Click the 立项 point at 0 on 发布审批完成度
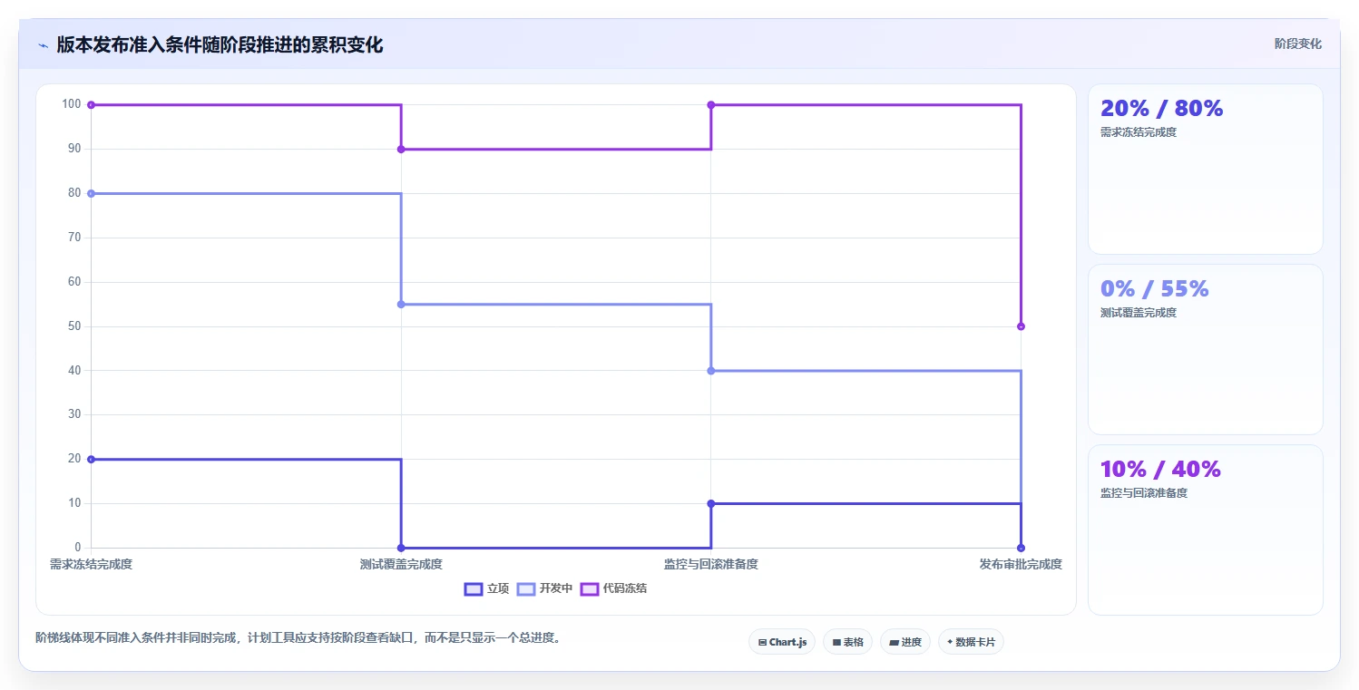 [x=1021, y=548]
